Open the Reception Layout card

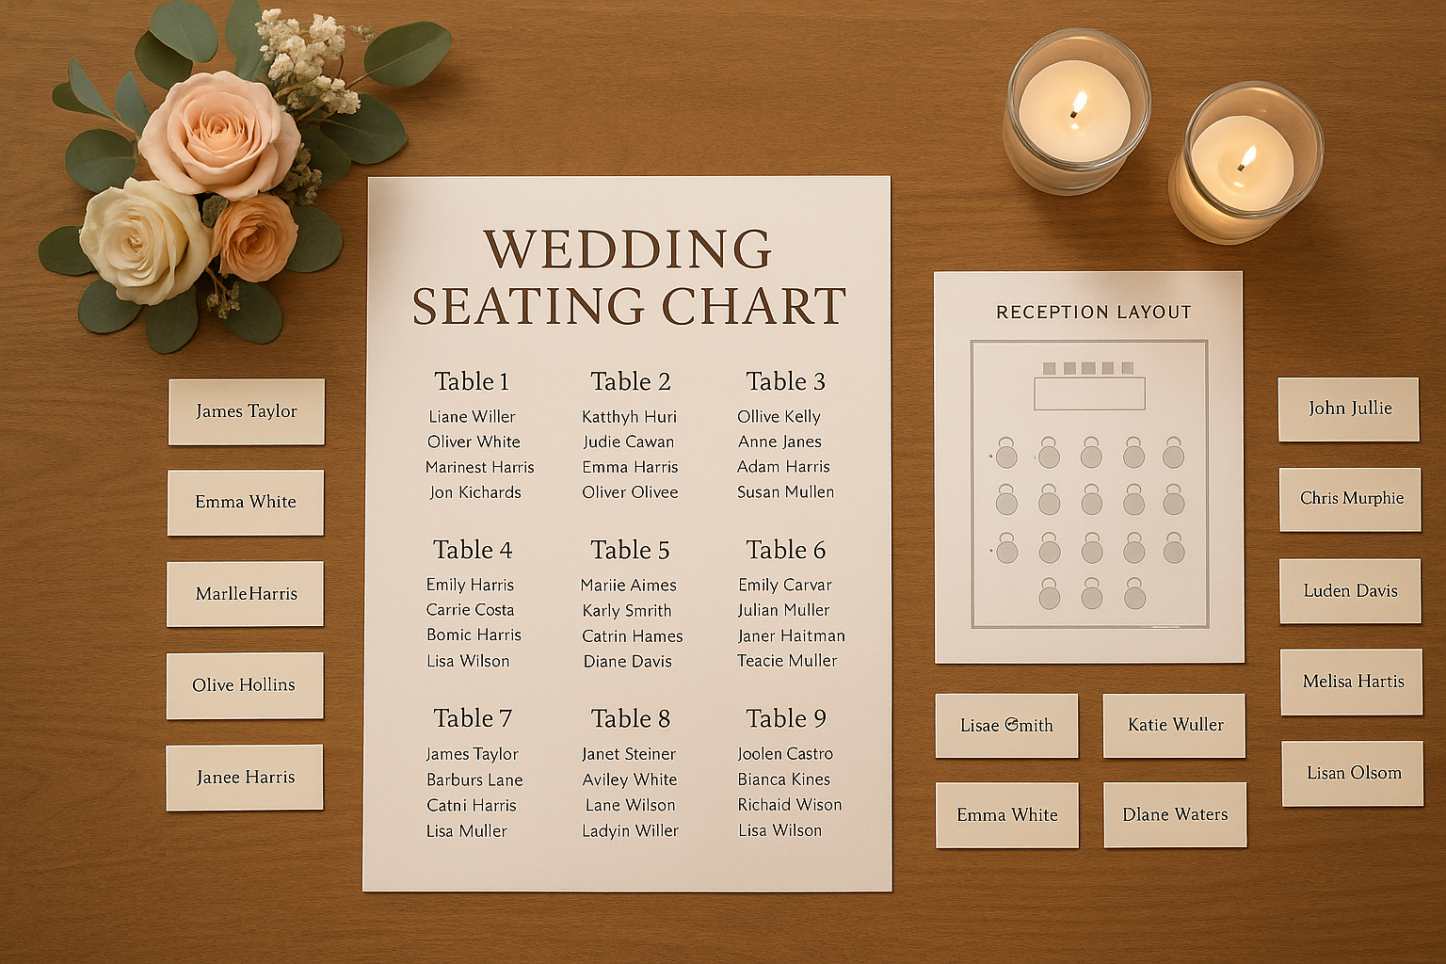tap(1094, 310)
